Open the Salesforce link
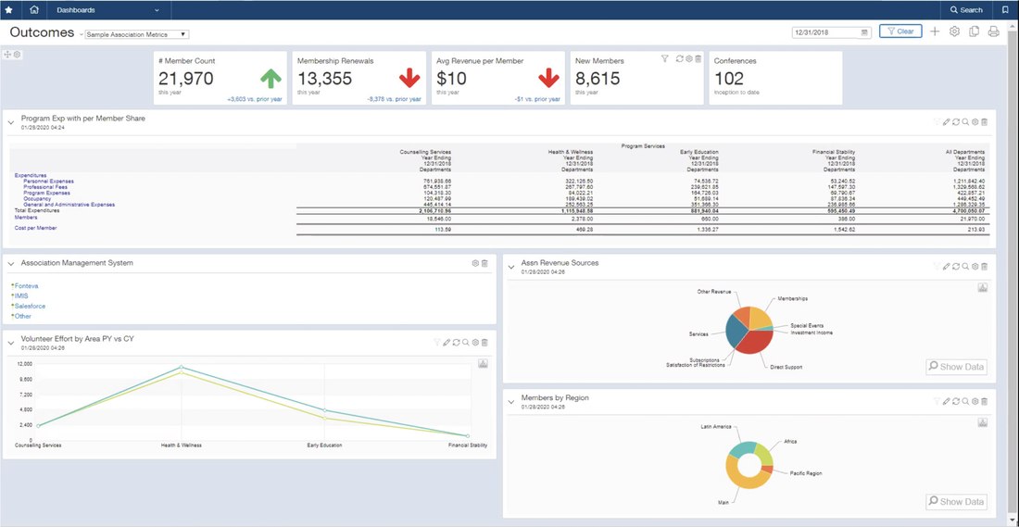The width and height of the screenshot is (1019, 527). click(30, 306)
